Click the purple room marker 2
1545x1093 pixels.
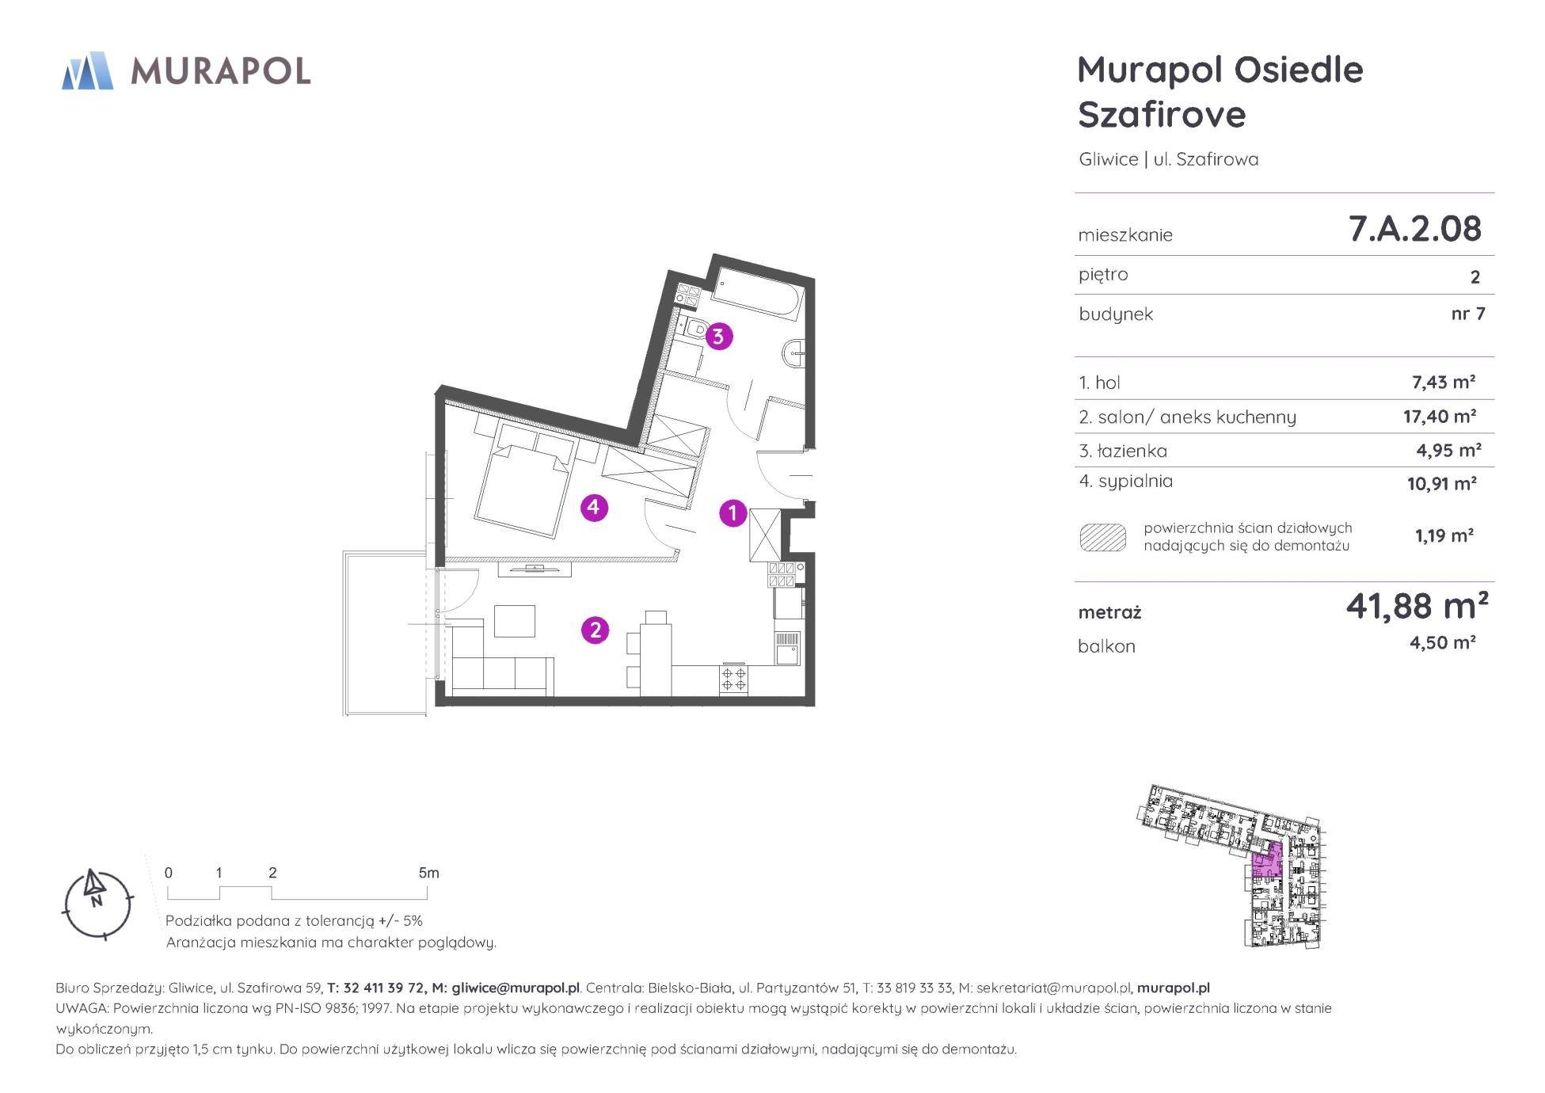595,630
